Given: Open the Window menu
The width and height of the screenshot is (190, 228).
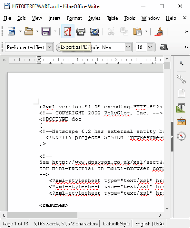Looking at the screenshot, I should click(151, 18).
